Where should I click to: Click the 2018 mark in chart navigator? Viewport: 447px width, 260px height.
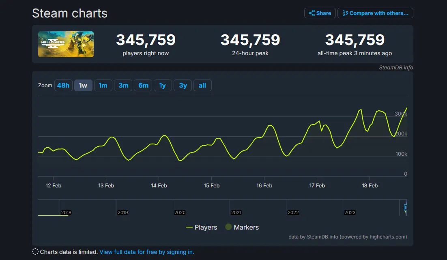click(x=66, y=213)
